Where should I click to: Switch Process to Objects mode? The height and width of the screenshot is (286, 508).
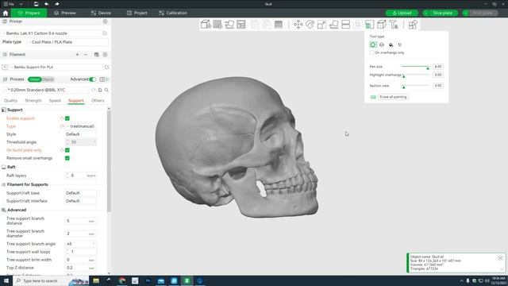(x=48, y=79)
